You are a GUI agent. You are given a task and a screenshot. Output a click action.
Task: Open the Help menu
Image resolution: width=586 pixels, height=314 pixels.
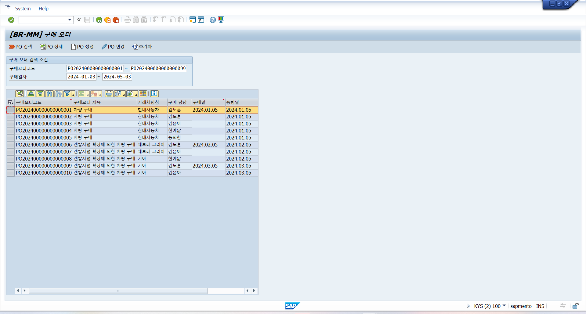click(x=44, y=9)
